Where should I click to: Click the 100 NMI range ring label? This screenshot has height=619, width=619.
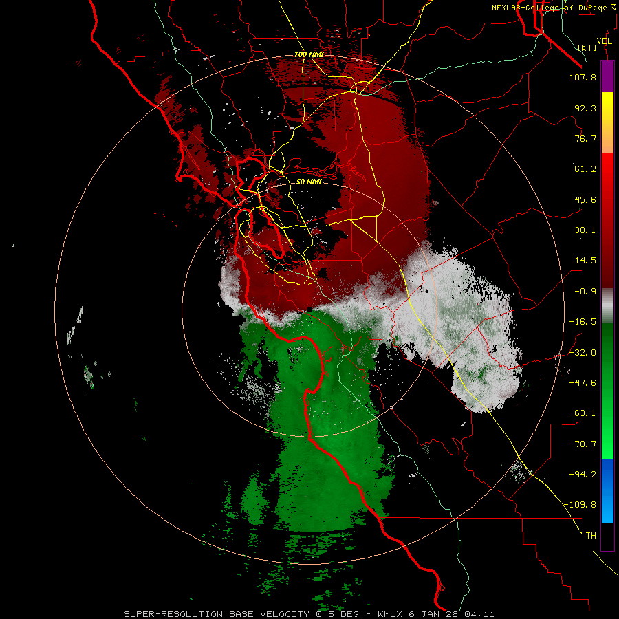tap(309, 54)
